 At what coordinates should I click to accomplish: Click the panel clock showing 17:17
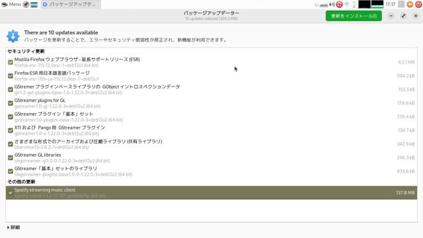point(391,5)
